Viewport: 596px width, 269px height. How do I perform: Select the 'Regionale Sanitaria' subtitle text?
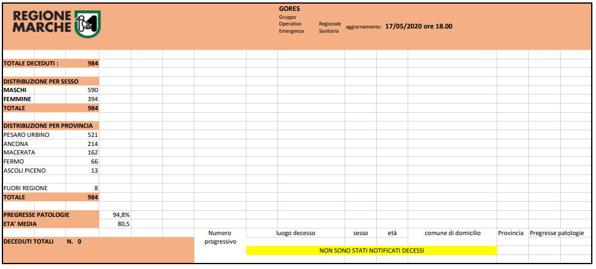(329, 27)
